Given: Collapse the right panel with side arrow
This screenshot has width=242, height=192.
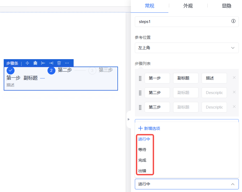Looking at the screenshot, I should pyautogui.click(x=129, y=119).
